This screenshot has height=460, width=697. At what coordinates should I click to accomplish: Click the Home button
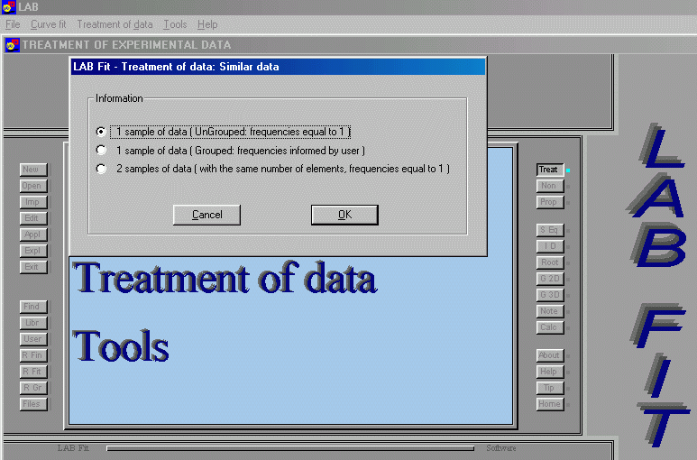[x=548, y=404]
